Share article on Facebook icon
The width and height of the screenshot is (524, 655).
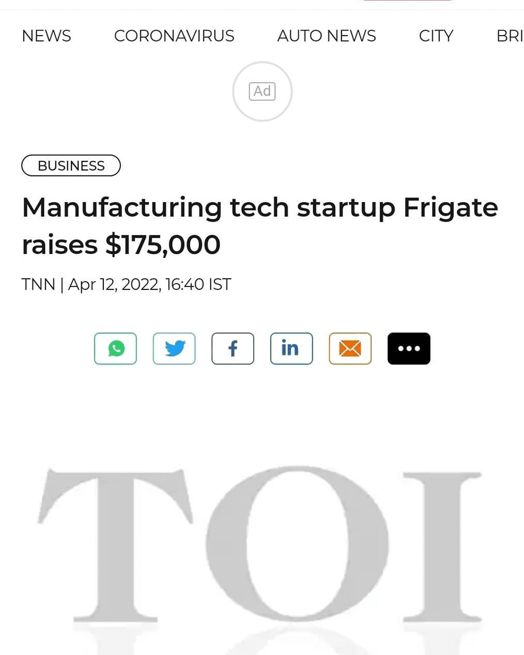(x=233, y=348)
